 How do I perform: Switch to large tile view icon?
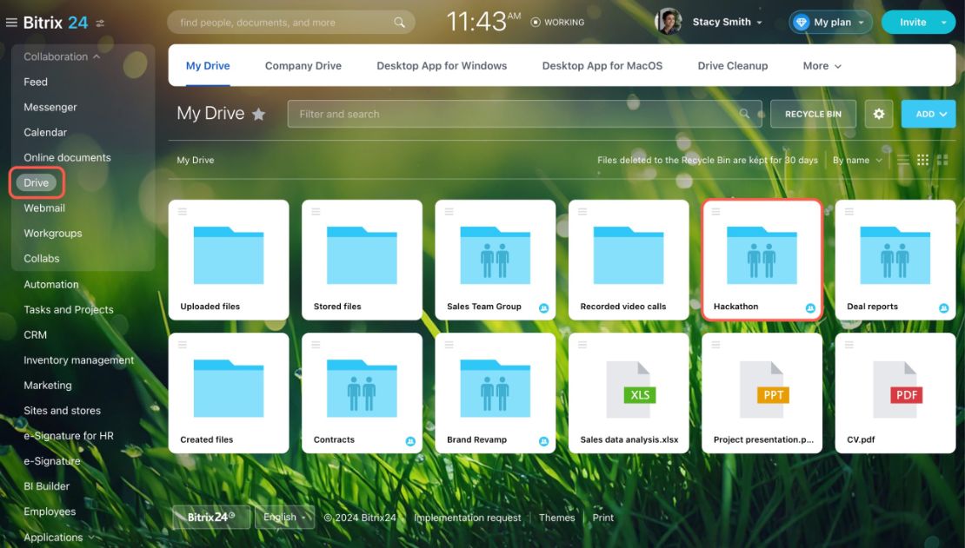click(942, 160)
